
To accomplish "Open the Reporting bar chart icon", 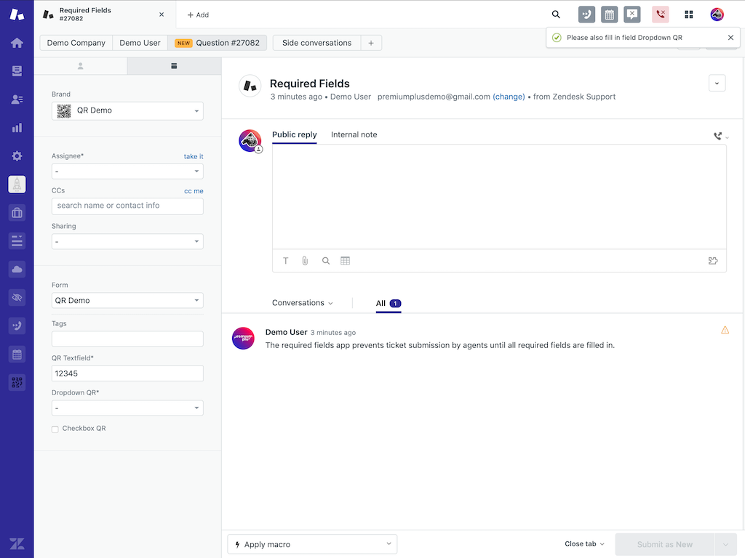I will (x=17, y=128).
